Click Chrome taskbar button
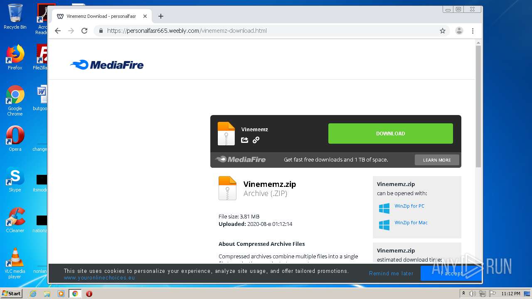 75,294
